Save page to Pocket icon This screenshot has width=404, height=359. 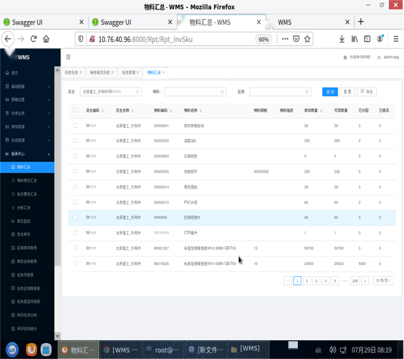tap(296, 39)
